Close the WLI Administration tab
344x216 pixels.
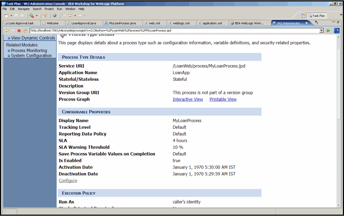pyautogui.click(x=306, y=23)
